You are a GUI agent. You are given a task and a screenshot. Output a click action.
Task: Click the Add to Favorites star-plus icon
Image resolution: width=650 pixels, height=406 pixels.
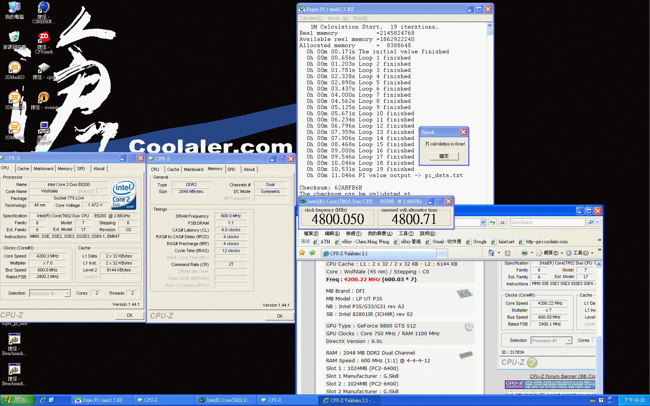(x=312, y=253)
